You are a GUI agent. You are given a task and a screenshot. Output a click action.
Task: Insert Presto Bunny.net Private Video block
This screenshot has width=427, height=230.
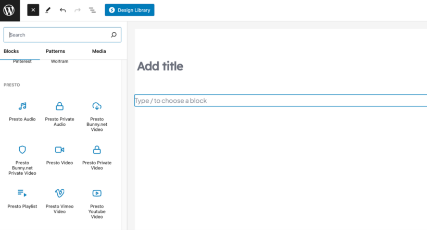click(x=22, y=161)
